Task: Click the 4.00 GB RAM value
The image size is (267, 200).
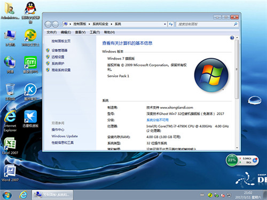Action: point(163,137)
